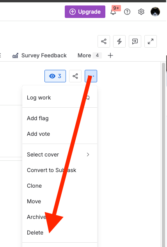Open the notifications bell

pos(113,12)
